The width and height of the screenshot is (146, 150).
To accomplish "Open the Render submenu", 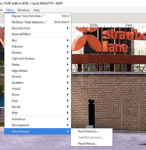I will (38, 107).
